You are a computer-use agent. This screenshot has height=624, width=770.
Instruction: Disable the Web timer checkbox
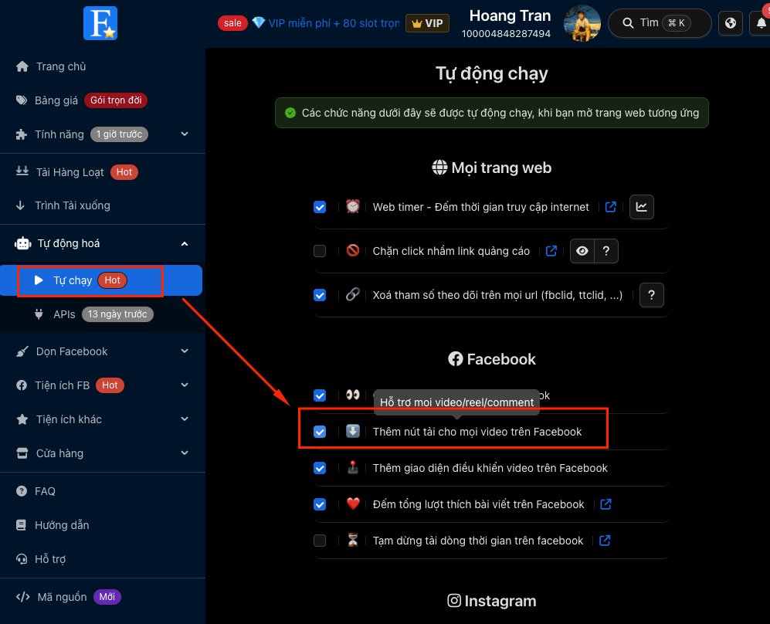(x=320, y=207)
